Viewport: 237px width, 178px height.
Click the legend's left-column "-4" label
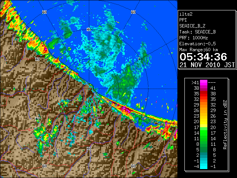tap(196, 167)
